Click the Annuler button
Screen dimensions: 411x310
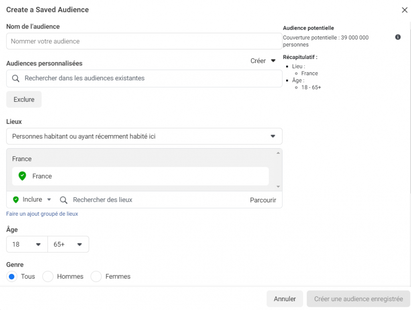285,299
